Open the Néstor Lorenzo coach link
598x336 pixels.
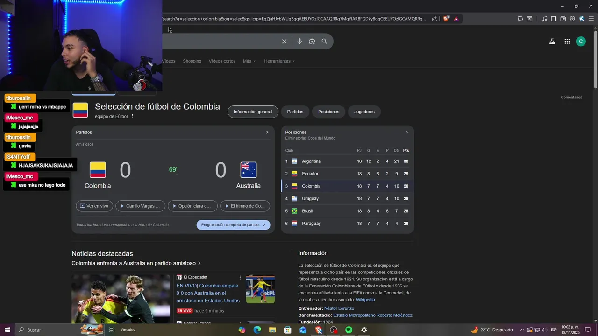click(x=339, y=308)
